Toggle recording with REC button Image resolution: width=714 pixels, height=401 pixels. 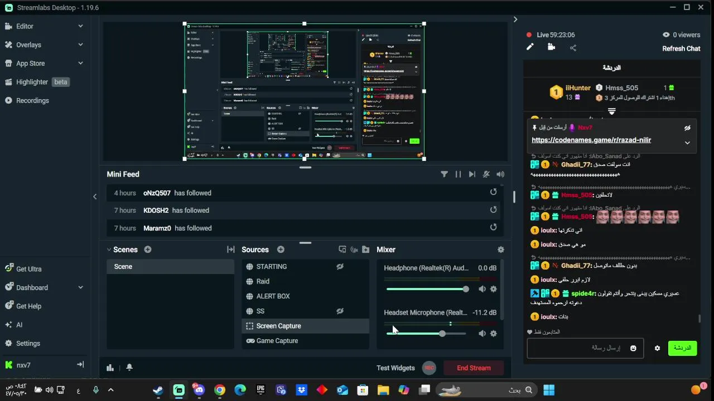[x=429, y=368]
